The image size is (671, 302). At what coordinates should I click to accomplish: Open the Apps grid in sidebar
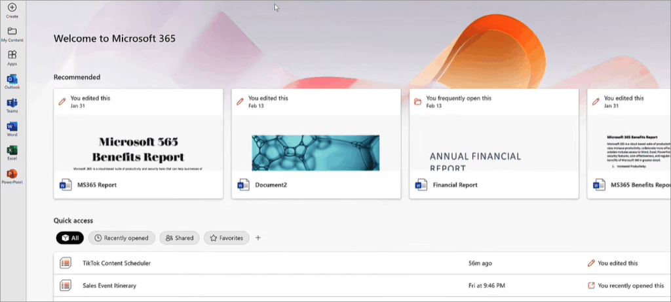[12, 58]
